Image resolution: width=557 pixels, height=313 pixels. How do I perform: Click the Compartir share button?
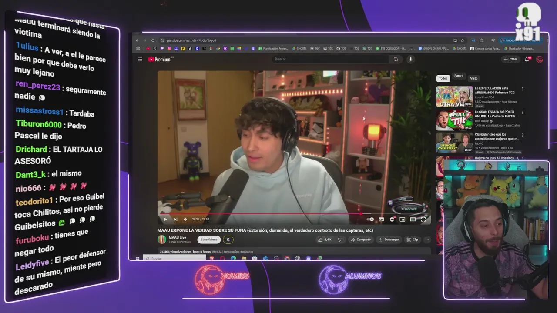point(361,240)
